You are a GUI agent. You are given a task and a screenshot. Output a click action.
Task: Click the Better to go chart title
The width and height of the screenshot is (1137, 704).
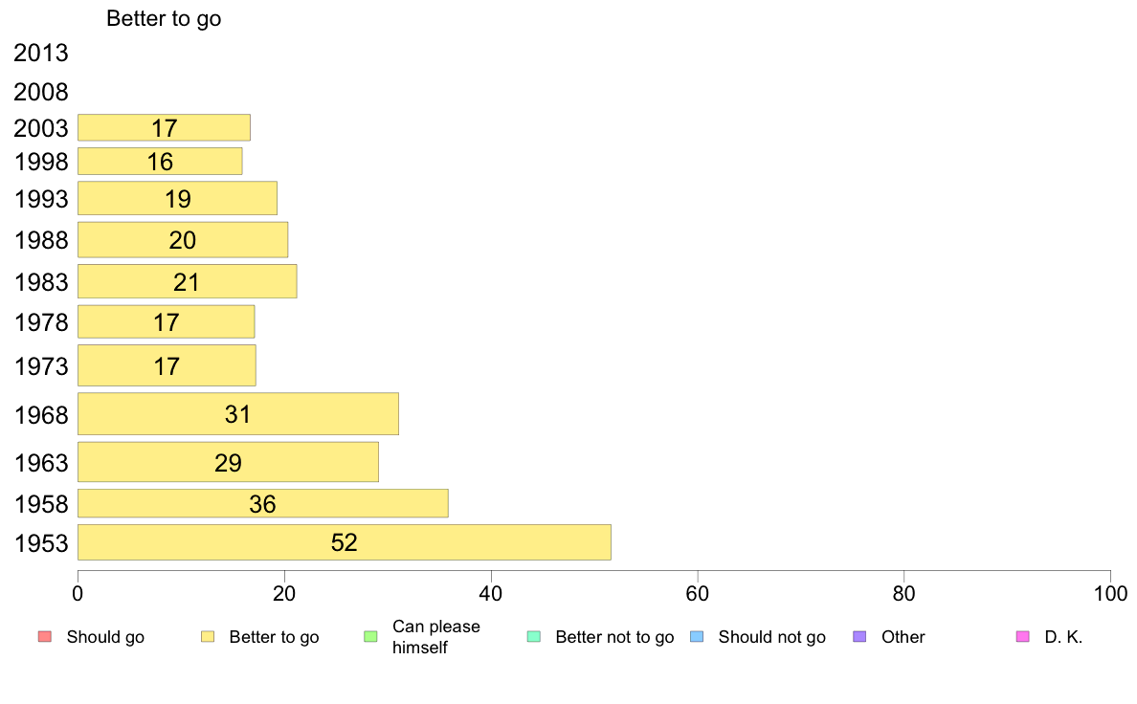164,18
